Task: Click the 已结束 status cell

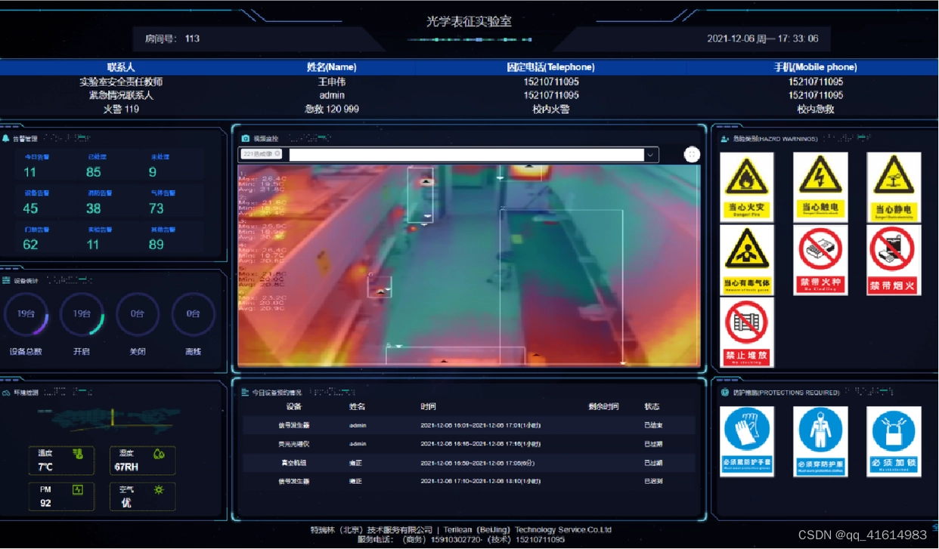Action: coord(653,426)
